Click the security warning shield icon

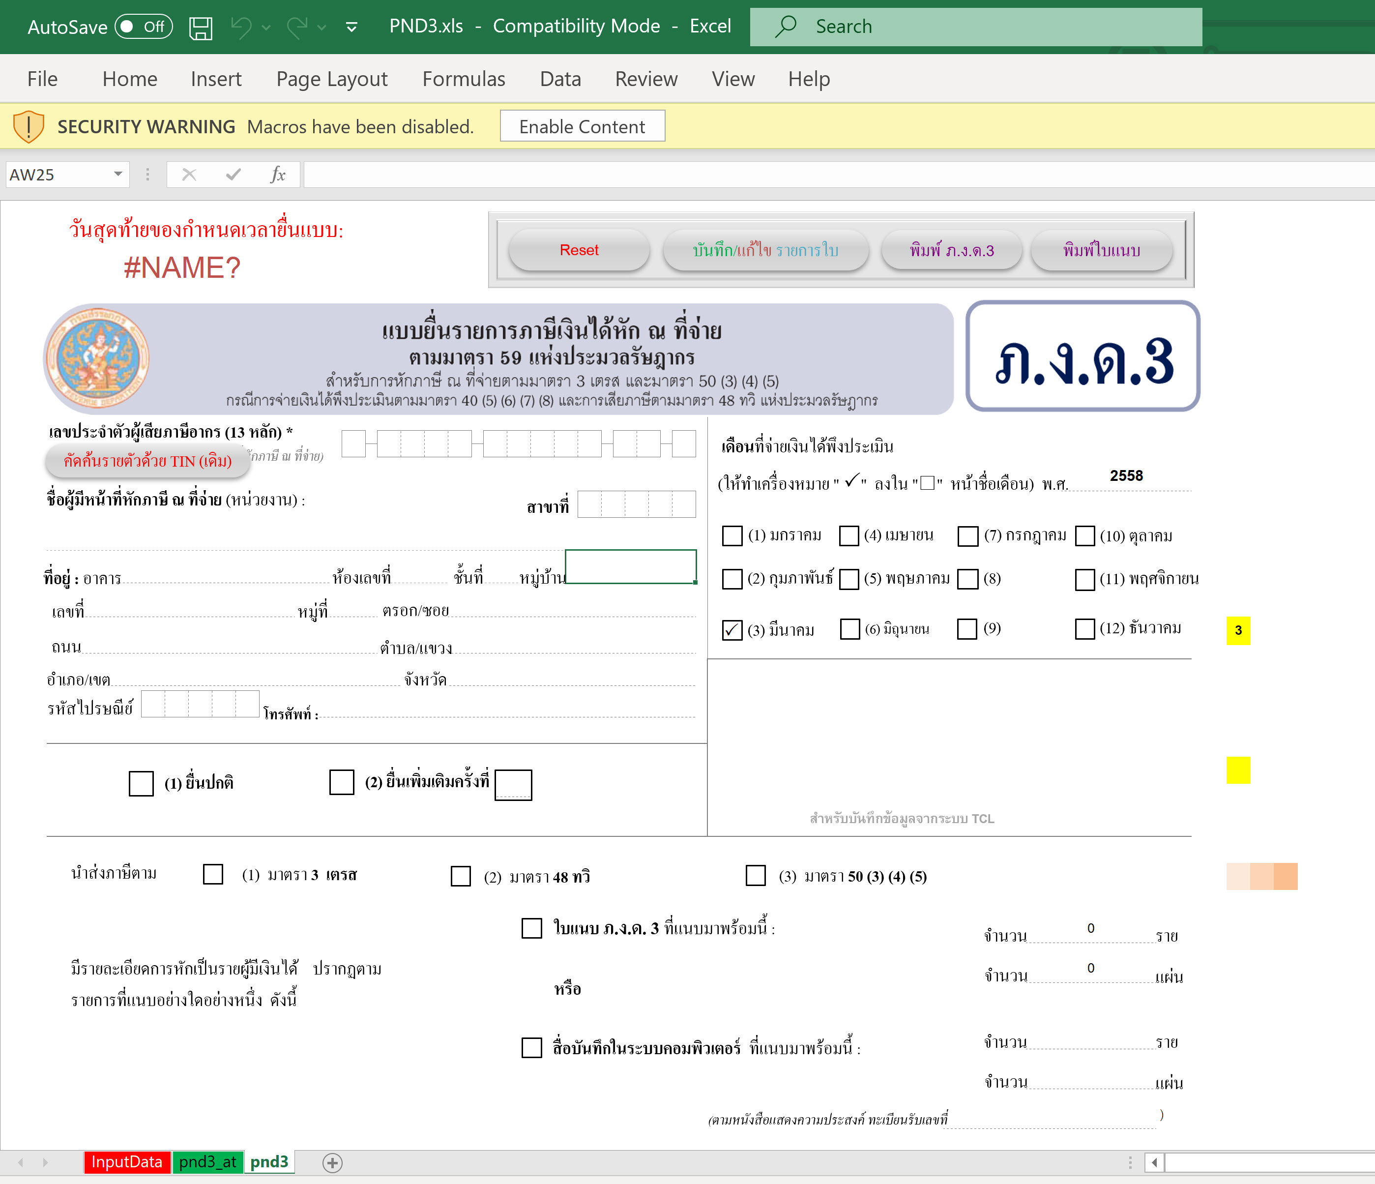tap(29, 126)
